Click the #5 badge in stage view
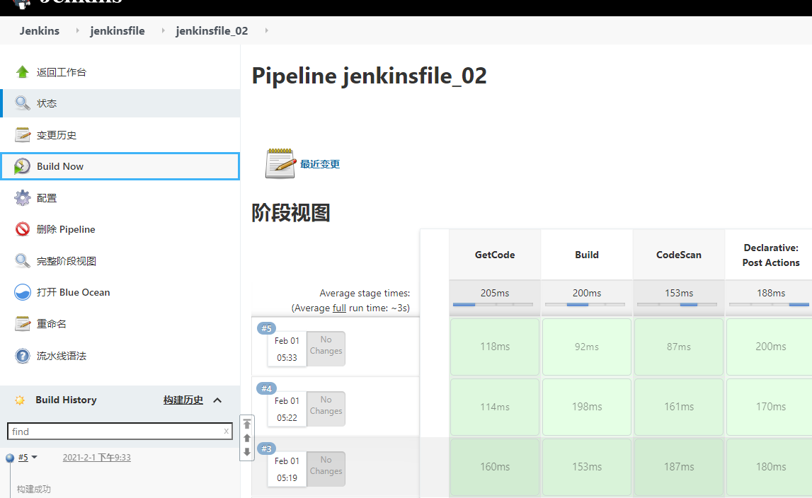 tap(266, 328)
